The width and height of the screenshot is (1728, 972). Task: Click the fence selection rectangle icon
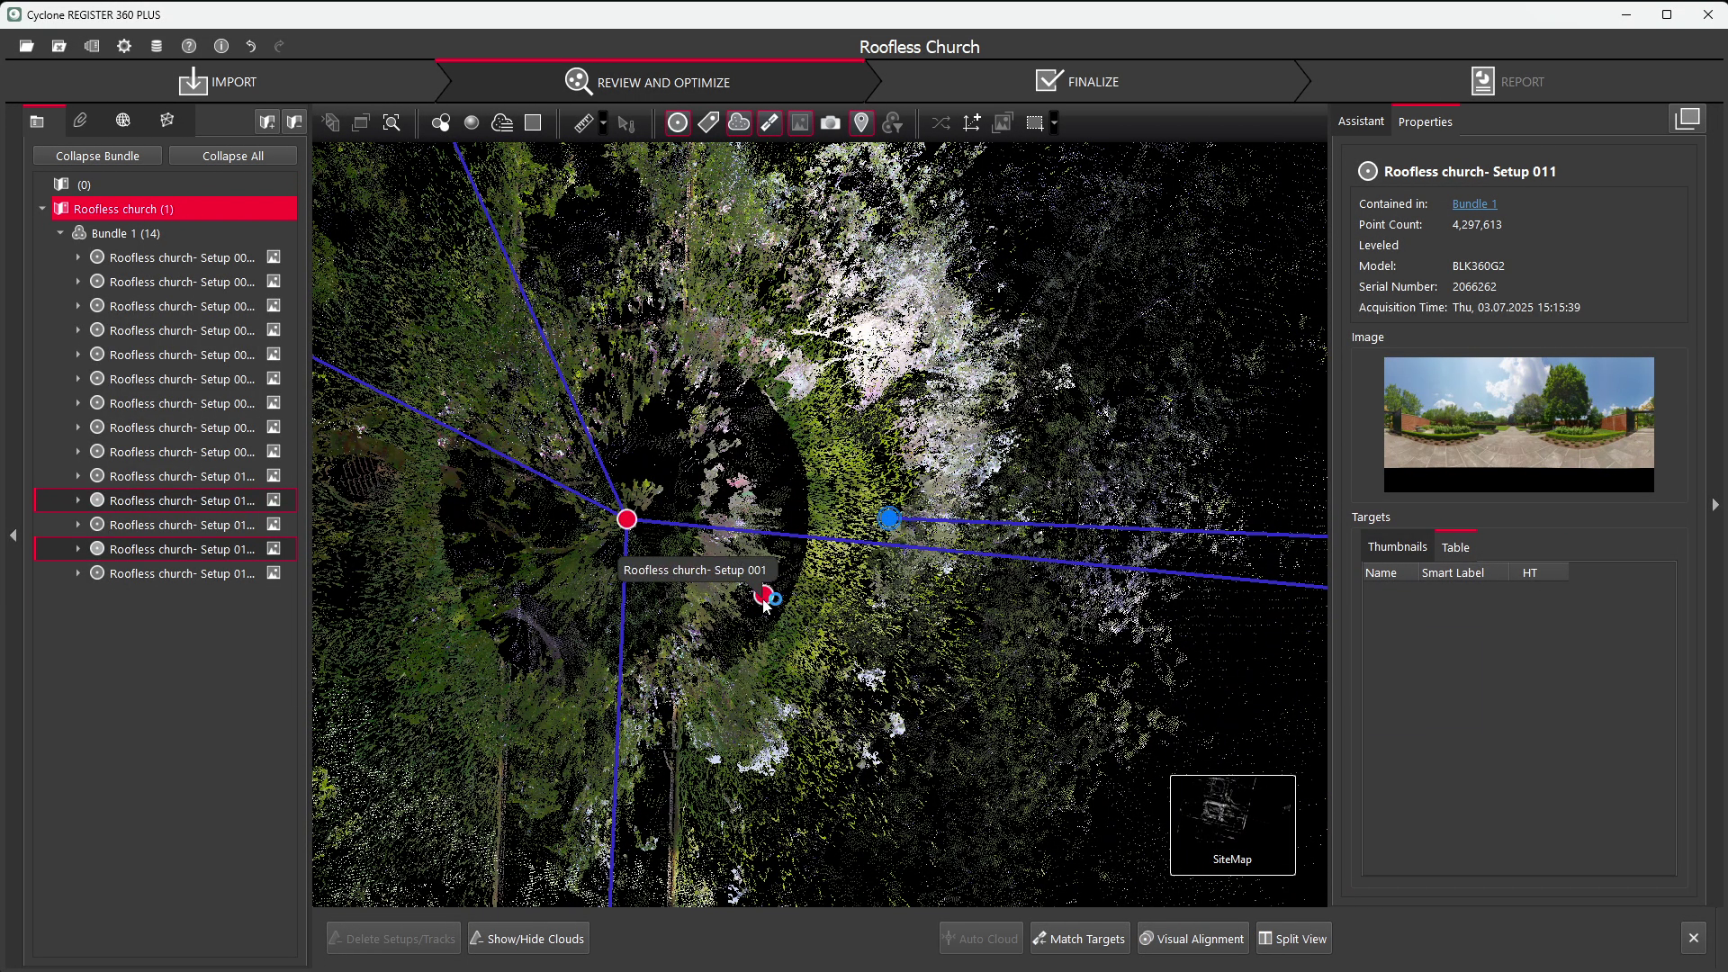pos(1034,123)
